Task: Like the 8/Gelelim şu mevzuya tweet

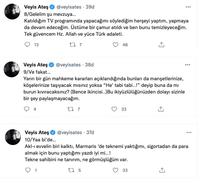Action: point(115,45)
